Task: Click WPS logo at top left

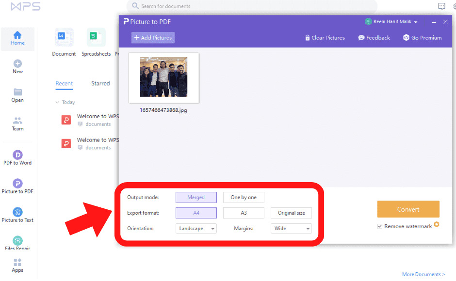Action: coord(26,6)
